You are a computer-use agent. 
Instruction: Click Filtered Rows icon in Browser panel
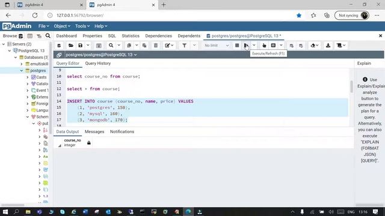click(x=39, y=36)
